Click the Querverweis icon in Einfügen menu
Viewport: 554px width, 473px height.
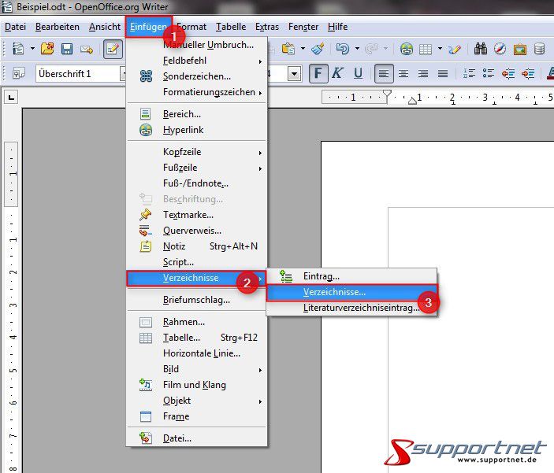146,231
